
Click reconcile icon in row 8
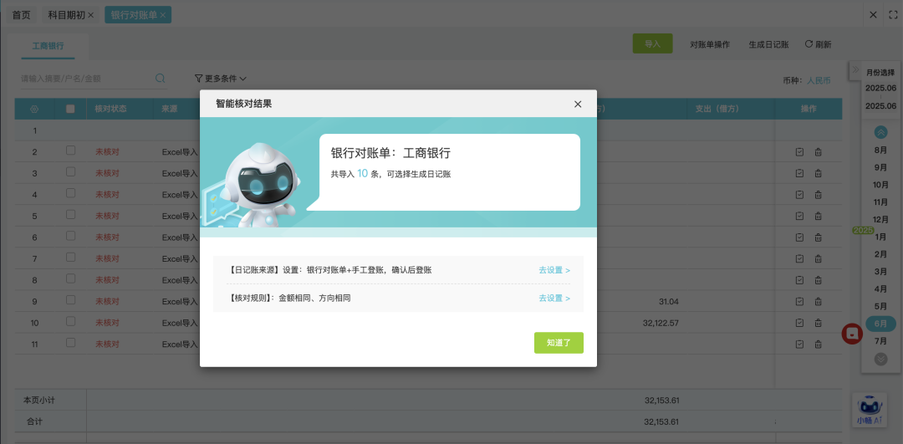point(799,280)
